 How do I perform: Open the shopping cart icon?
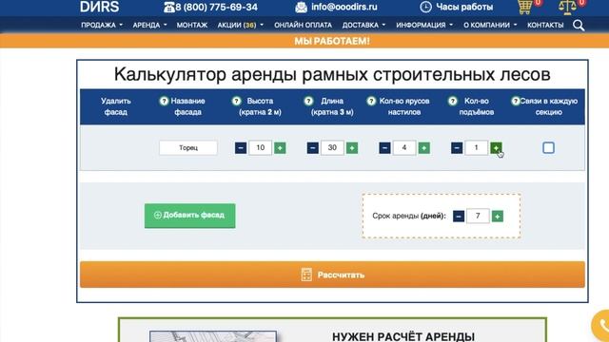(x=525, y=8)
